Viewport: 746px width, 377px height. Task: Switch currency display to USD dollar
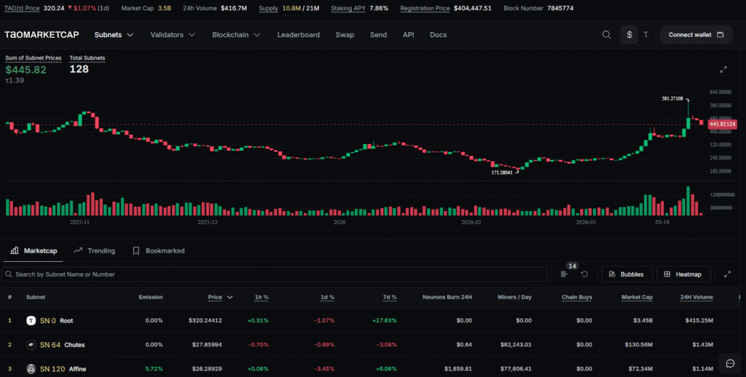click(629, 35)
